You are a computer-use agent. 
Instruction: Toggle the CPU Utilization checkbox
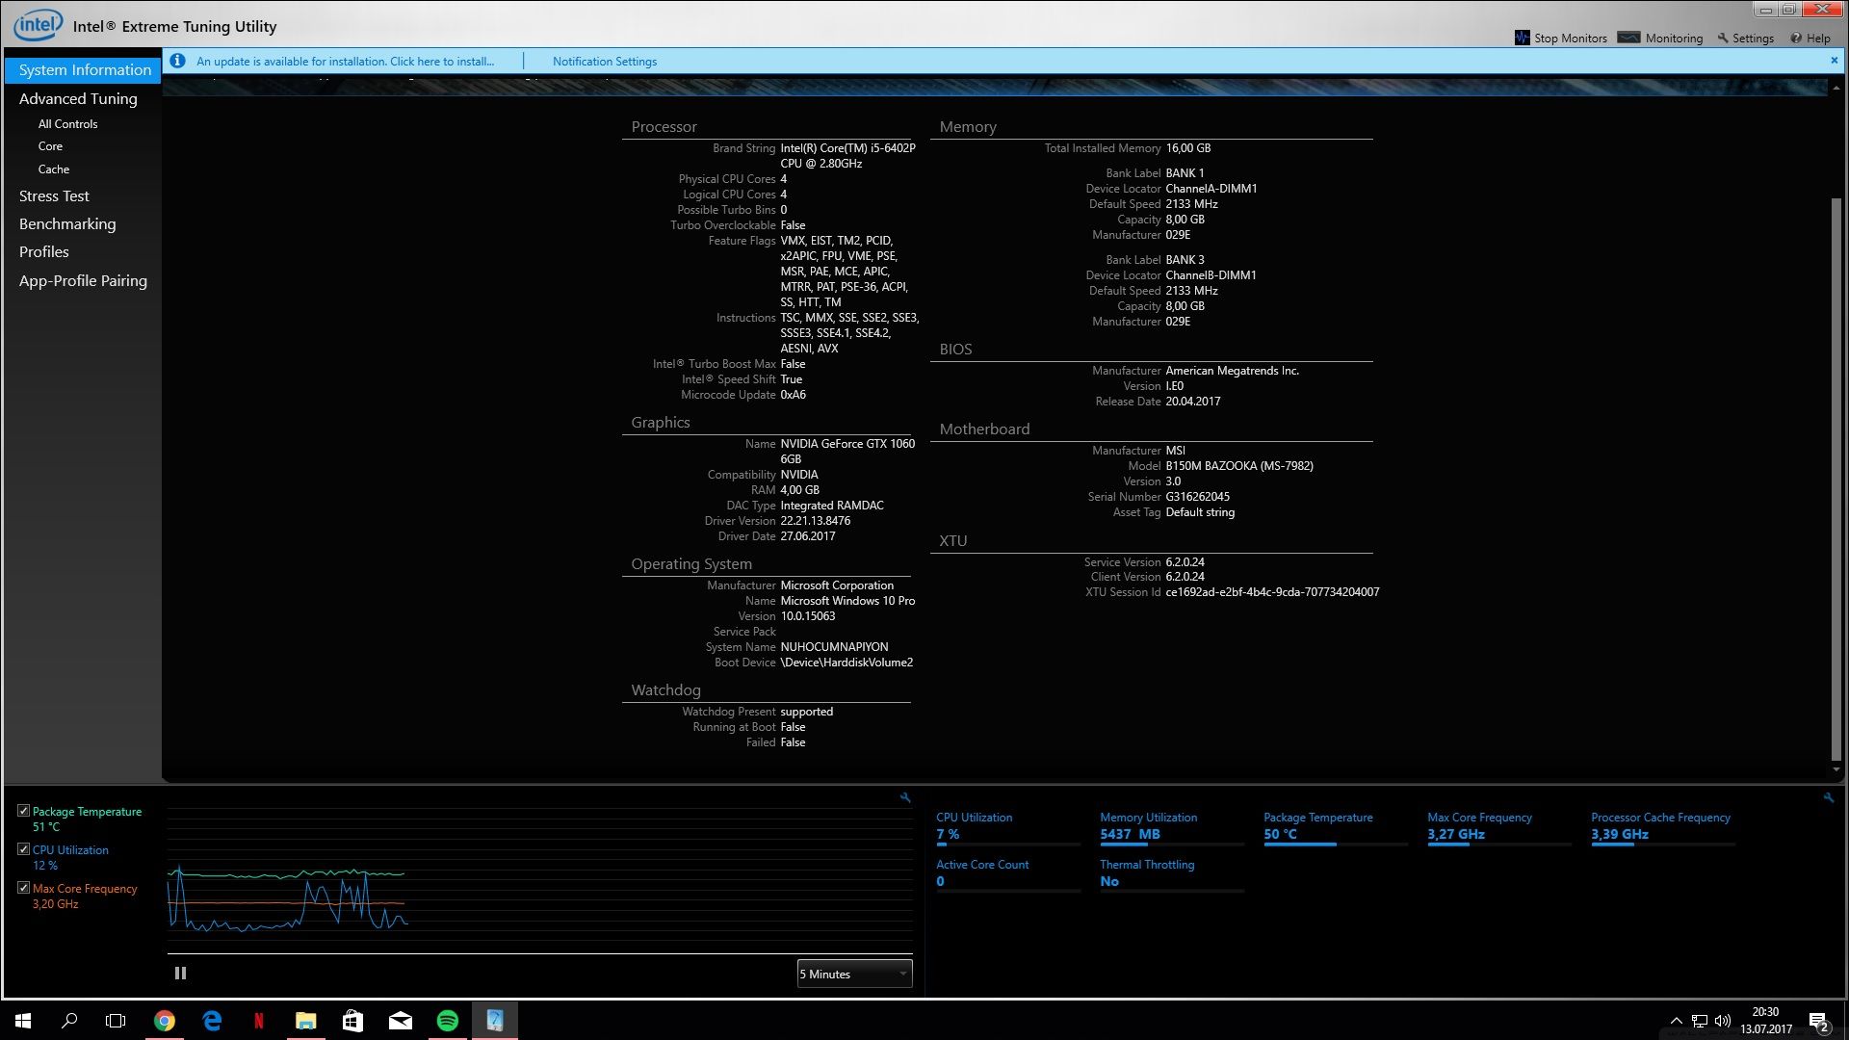(23, 849)
